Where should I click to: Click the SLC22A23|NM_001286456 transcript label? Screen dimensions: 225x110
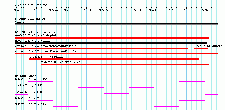point(31,104)
